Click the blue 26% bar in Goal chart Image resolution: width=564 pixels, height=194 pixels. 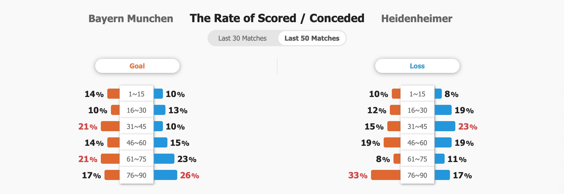tap(165, 175)
